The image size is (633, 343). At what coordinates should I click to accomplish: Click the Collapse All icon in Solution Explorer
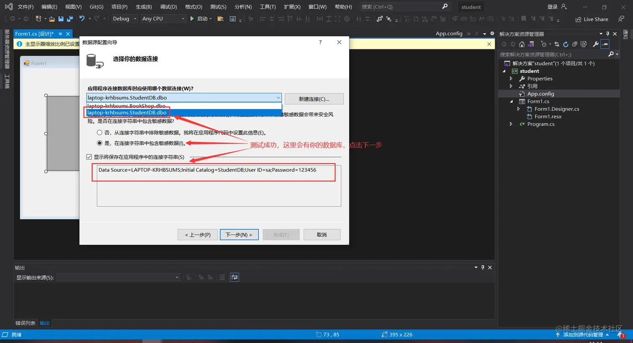click(575, 44)
